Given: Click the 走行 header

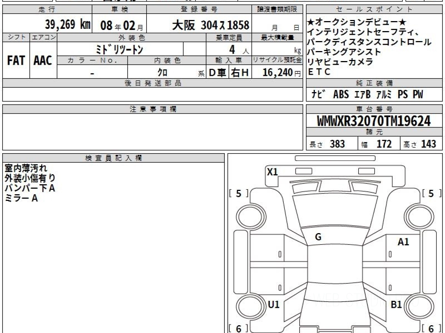Looking at the screenshot, I should click(47, 9).
